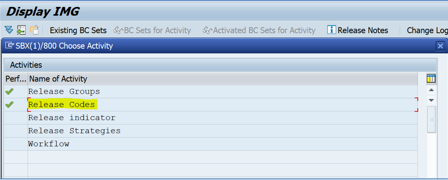Click the vertical scrollbar thumb in activities list
The height and width of the screenshot is (180, 448).
(x=432, y=120)
